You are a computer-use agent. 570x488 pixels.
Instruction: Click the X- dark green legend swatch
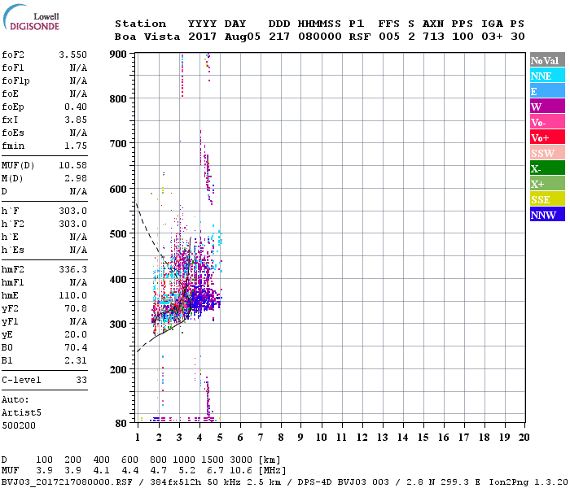546,168
